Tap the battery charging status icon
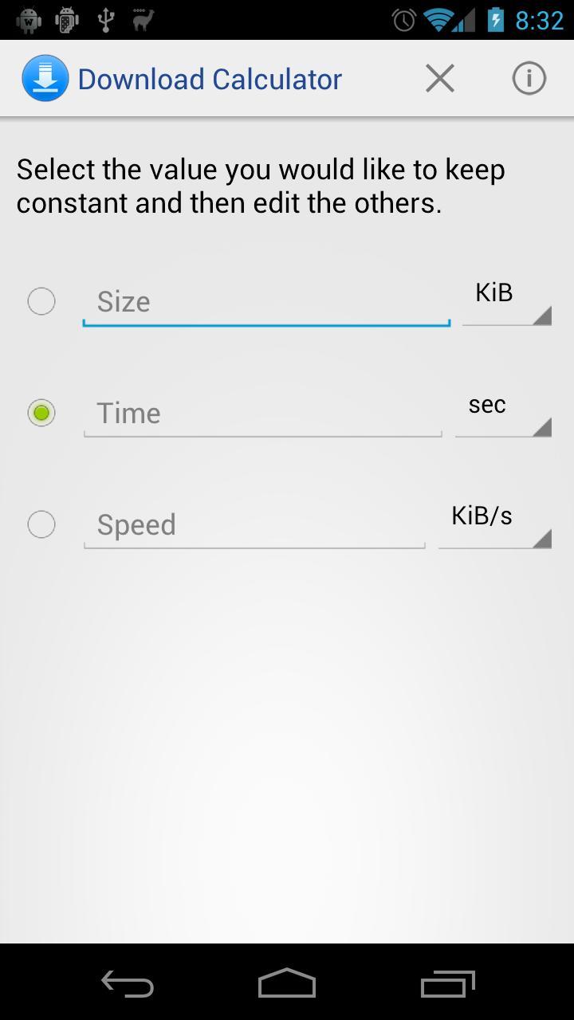This screenshot has height=1020, width=574. [495, 20]
